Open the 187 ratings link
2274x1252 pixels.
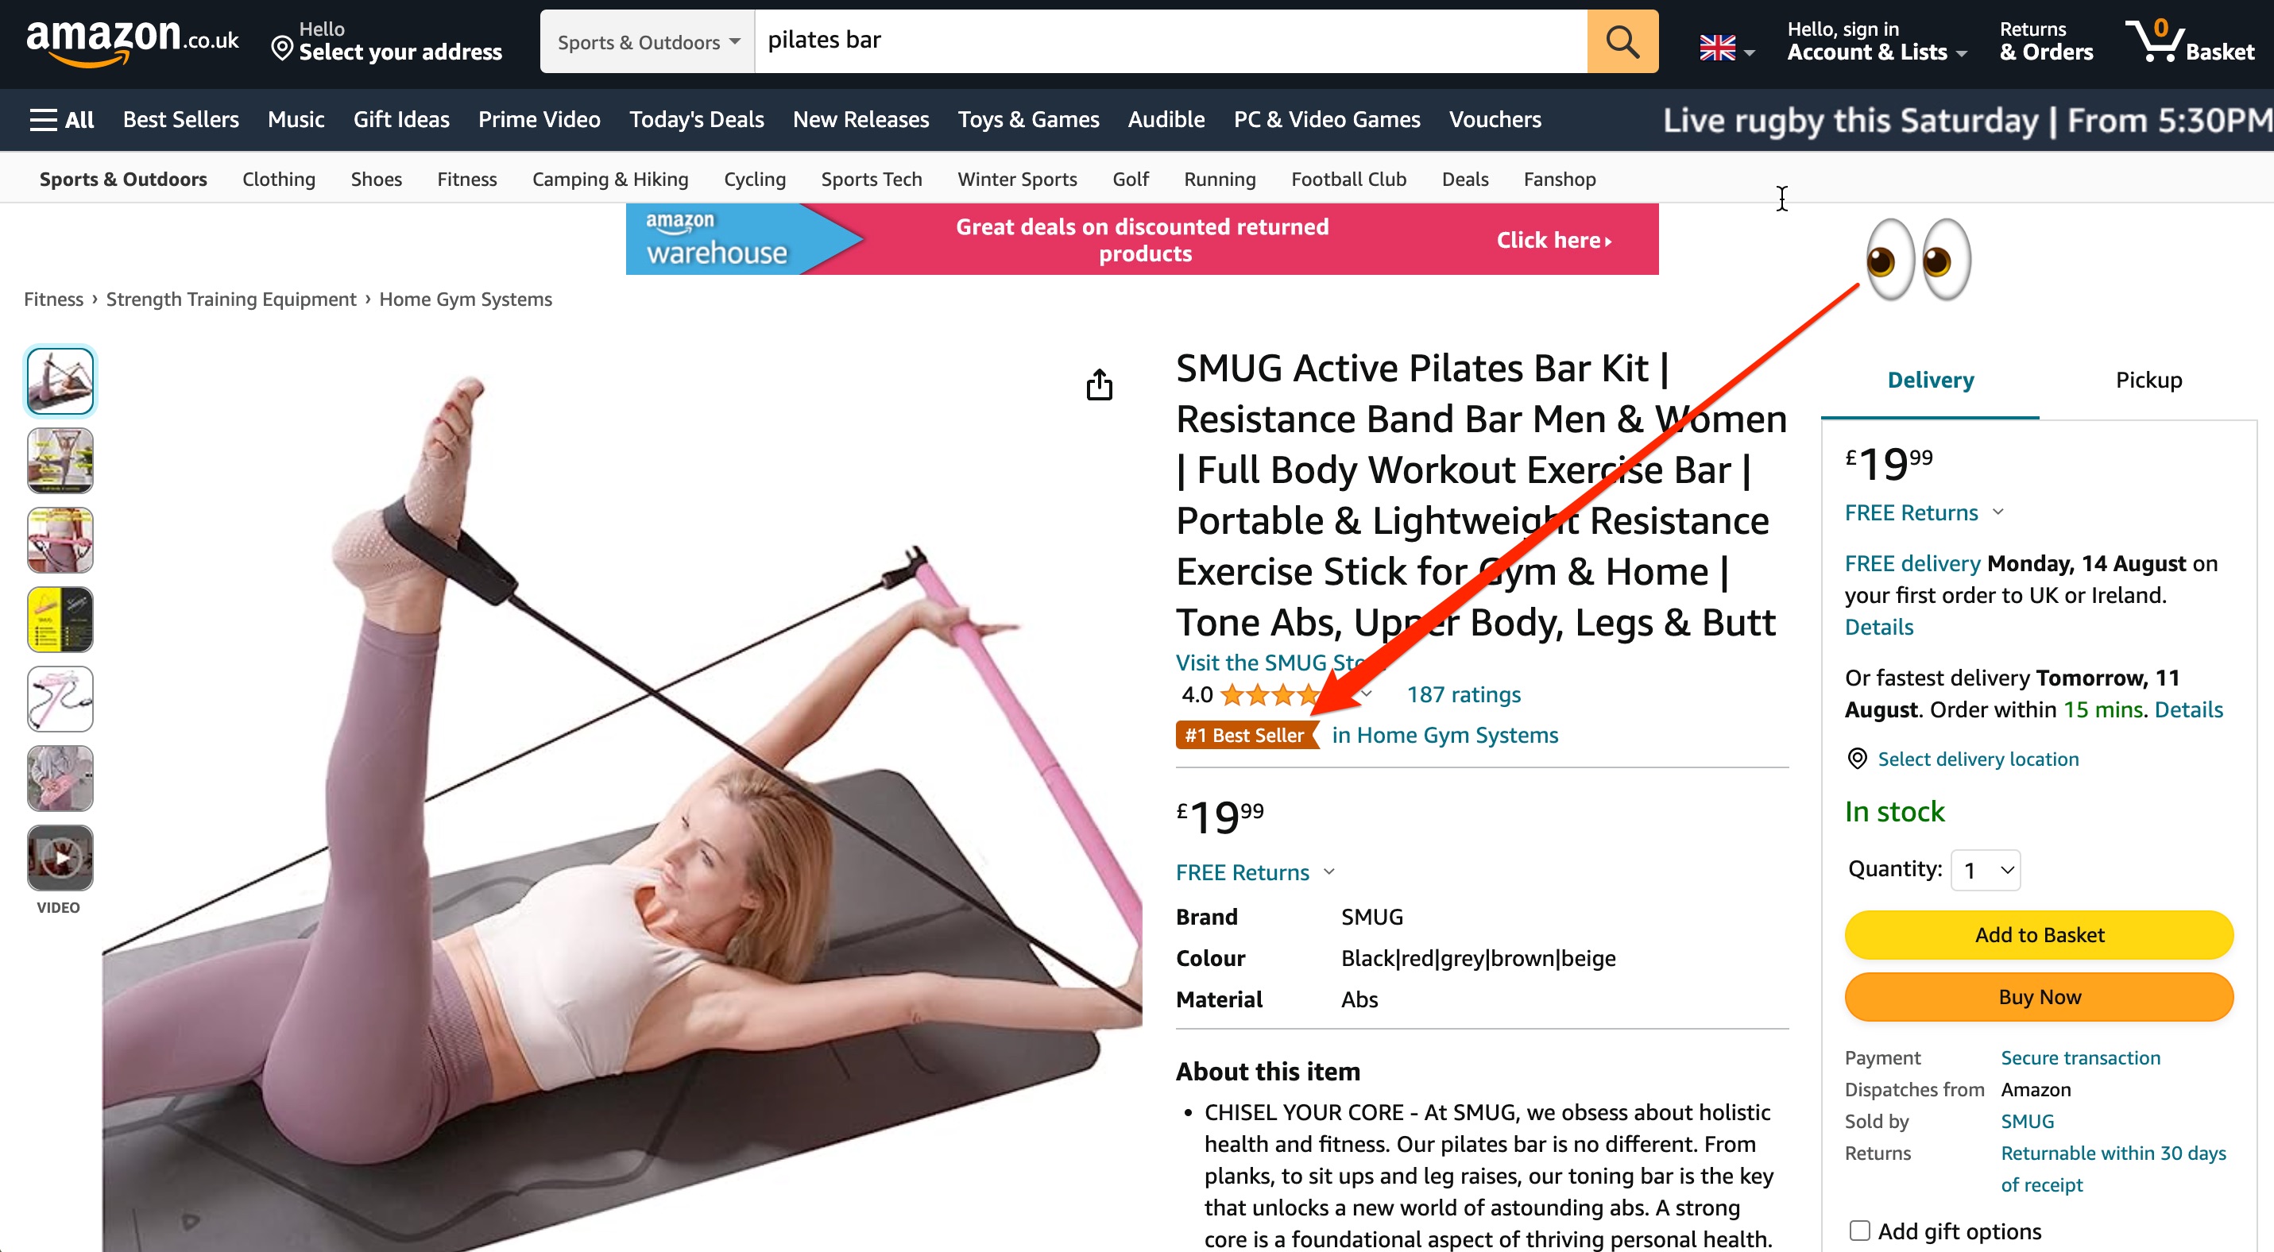[1463, 694]
